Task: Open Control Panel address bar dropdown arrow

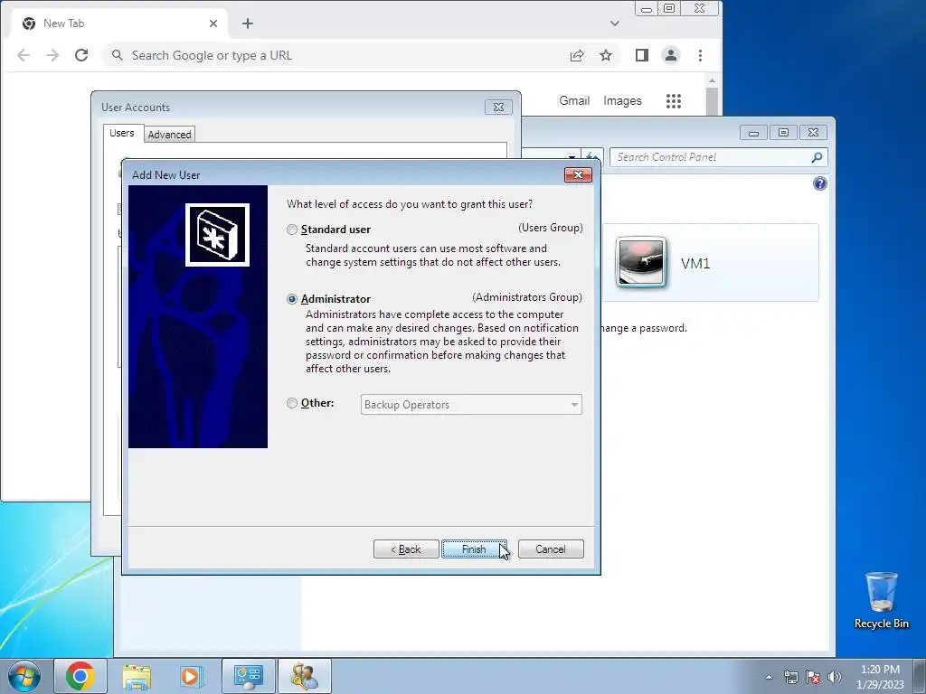Action: point(572,157)
